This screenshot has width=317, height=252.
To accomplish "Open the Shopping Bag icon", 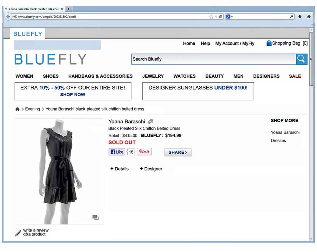I will point(269,43).
